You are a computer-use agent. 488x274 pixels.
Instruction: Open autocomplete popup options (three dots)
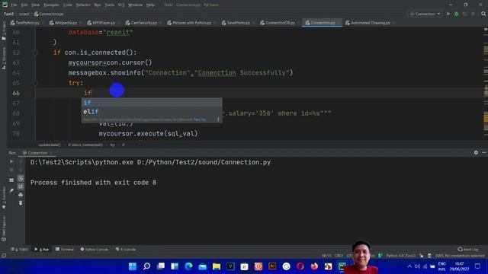coord(218,119)
